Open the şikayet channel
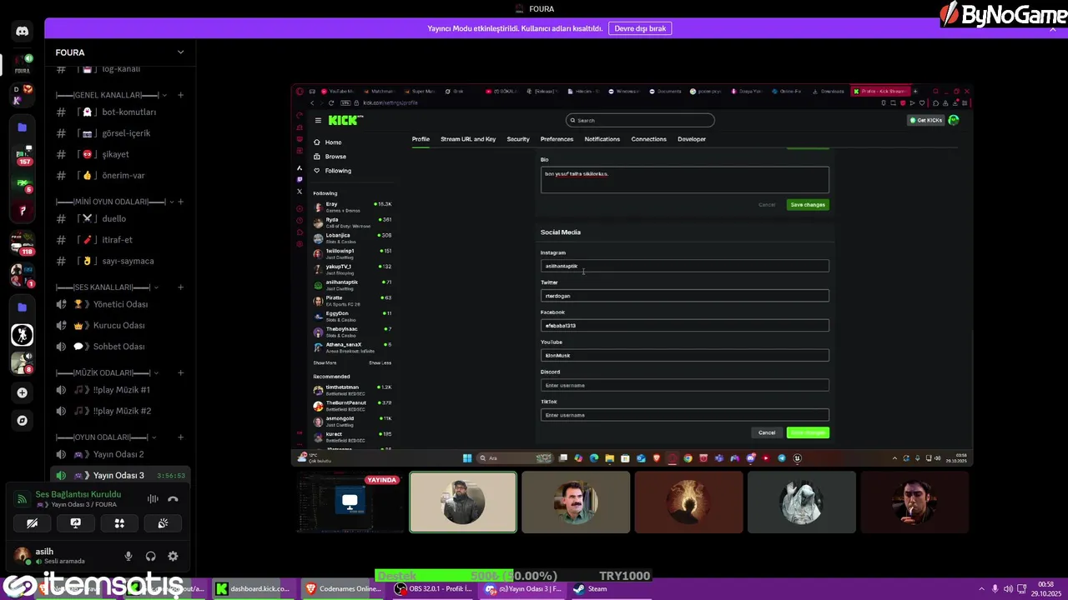 120,154
